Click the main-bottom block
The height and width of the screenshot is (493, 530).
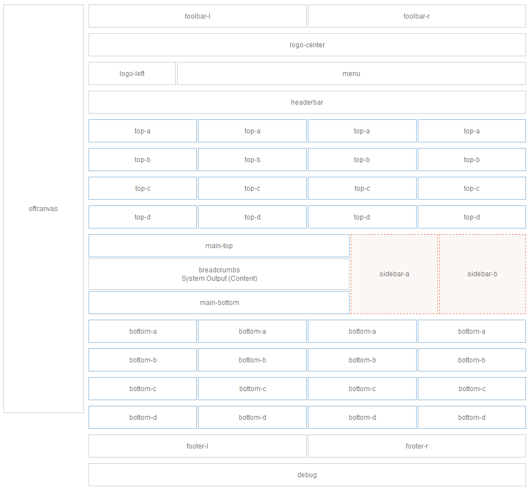pyautogui.click(x=219, y=302)
